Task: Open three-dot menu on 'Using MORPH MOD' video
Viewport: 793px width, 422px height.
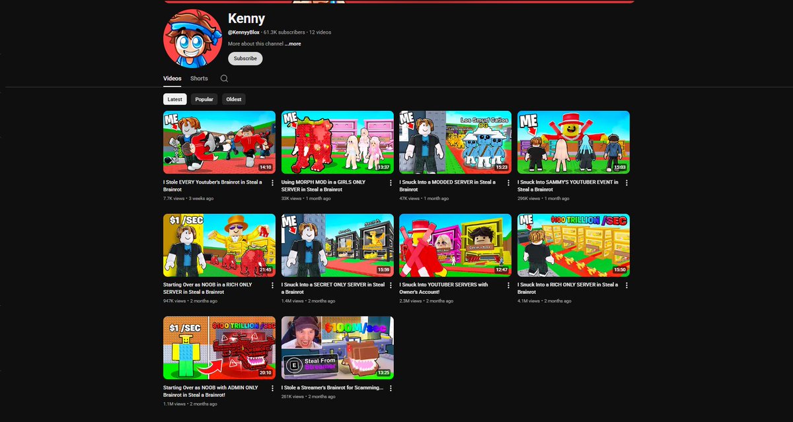Action: tap(391, 183)
